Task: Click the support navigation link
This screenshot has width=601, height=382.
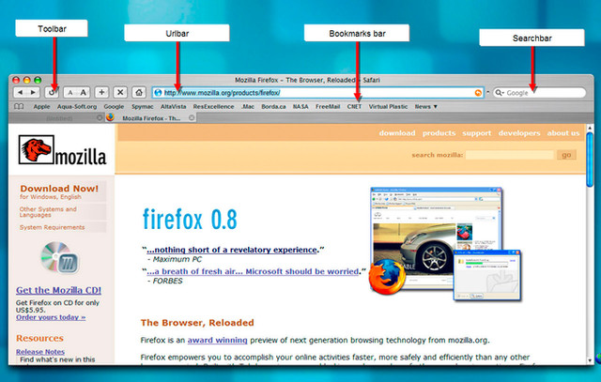Action: tap(476, 133)
